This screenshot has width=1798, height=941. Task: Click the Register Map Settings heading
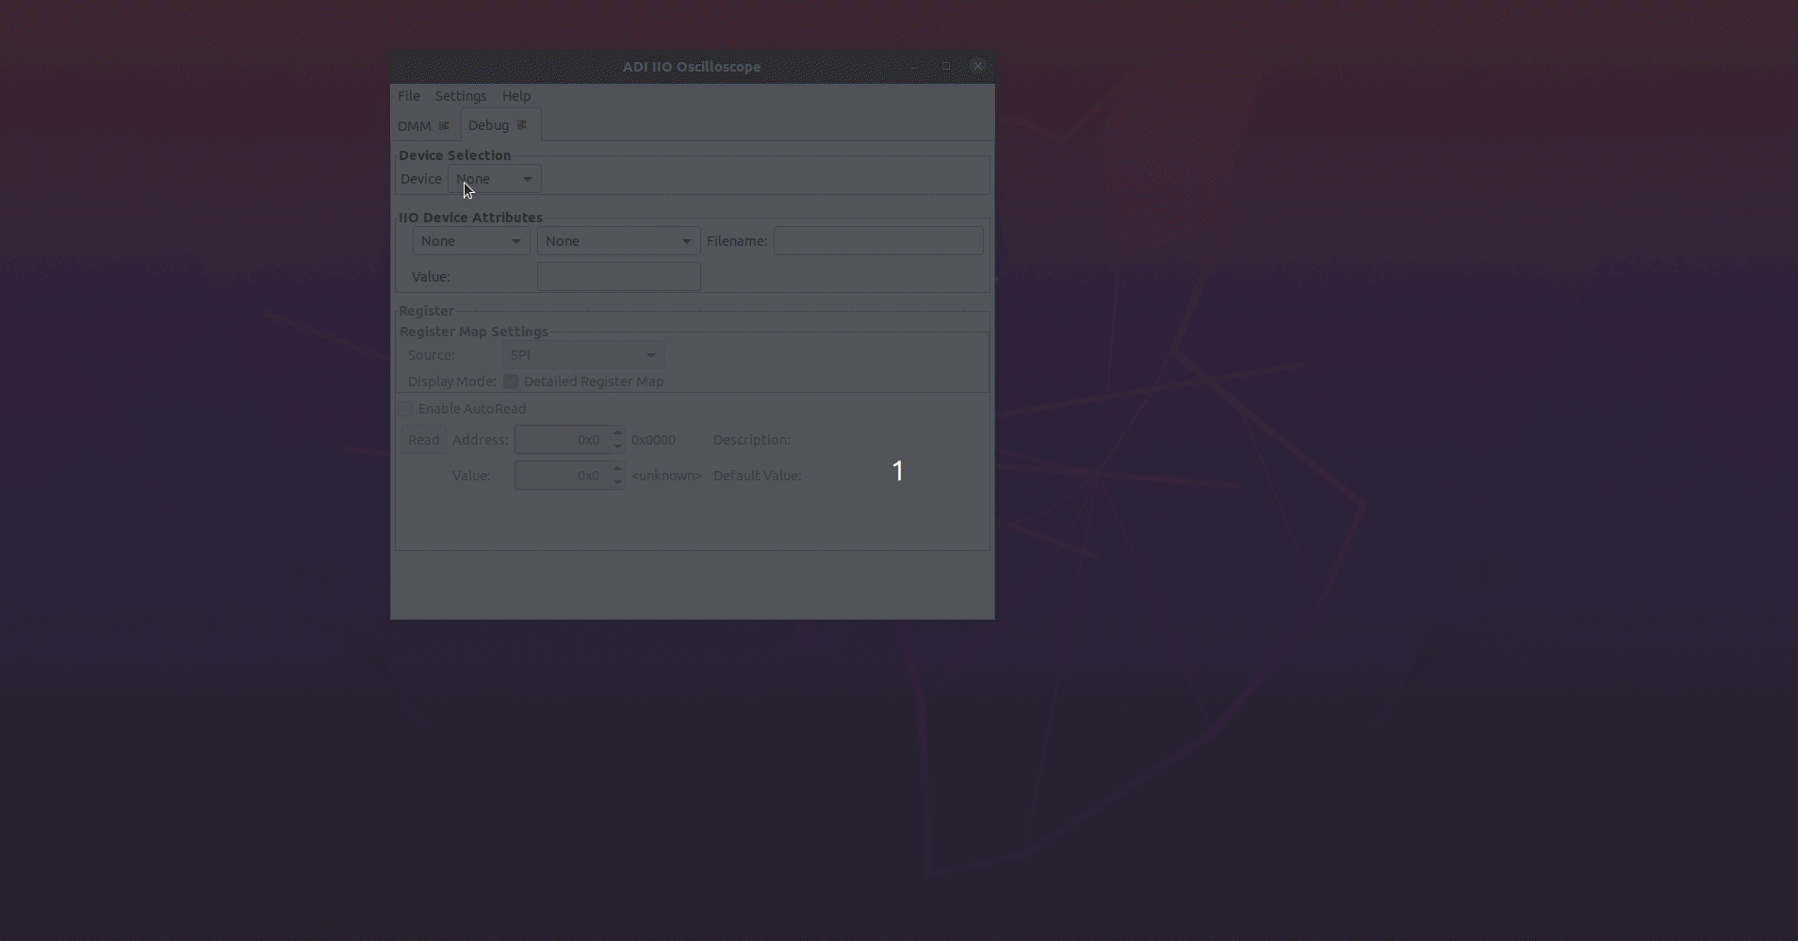pyautogui.click(x=474, y=332)
